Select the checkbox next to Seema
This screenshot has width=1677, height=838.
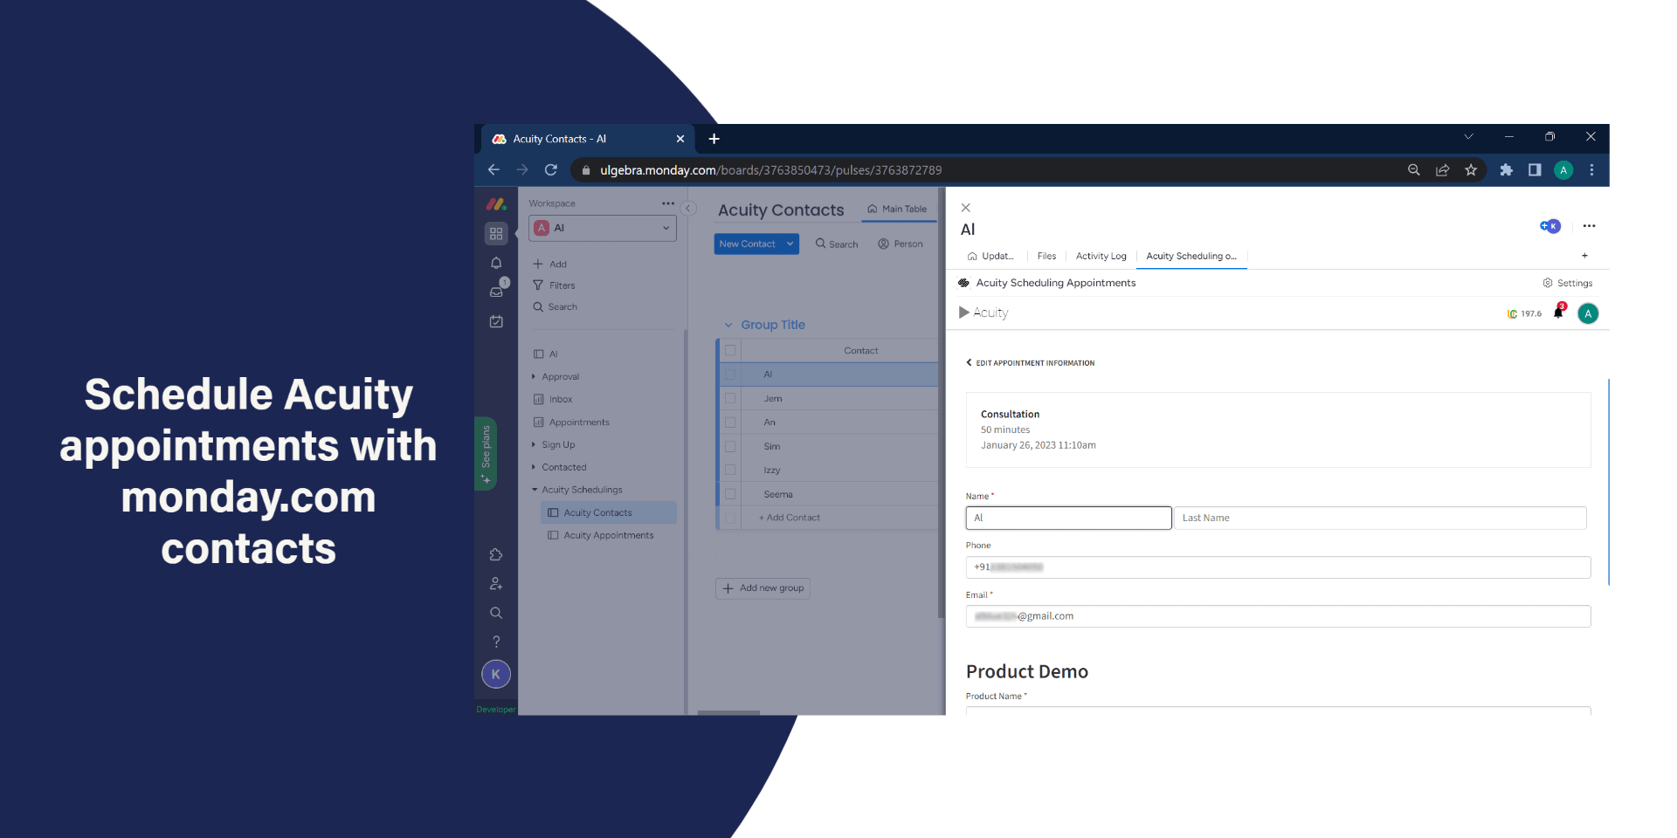click(x=730, y=494)
